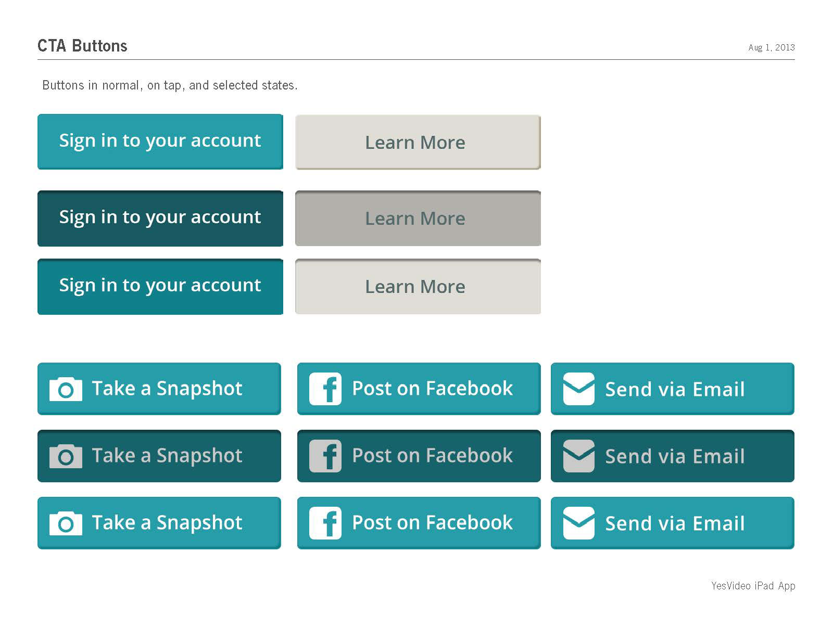Tap the lightest teal Sign in to your account button

click(160, 142)
